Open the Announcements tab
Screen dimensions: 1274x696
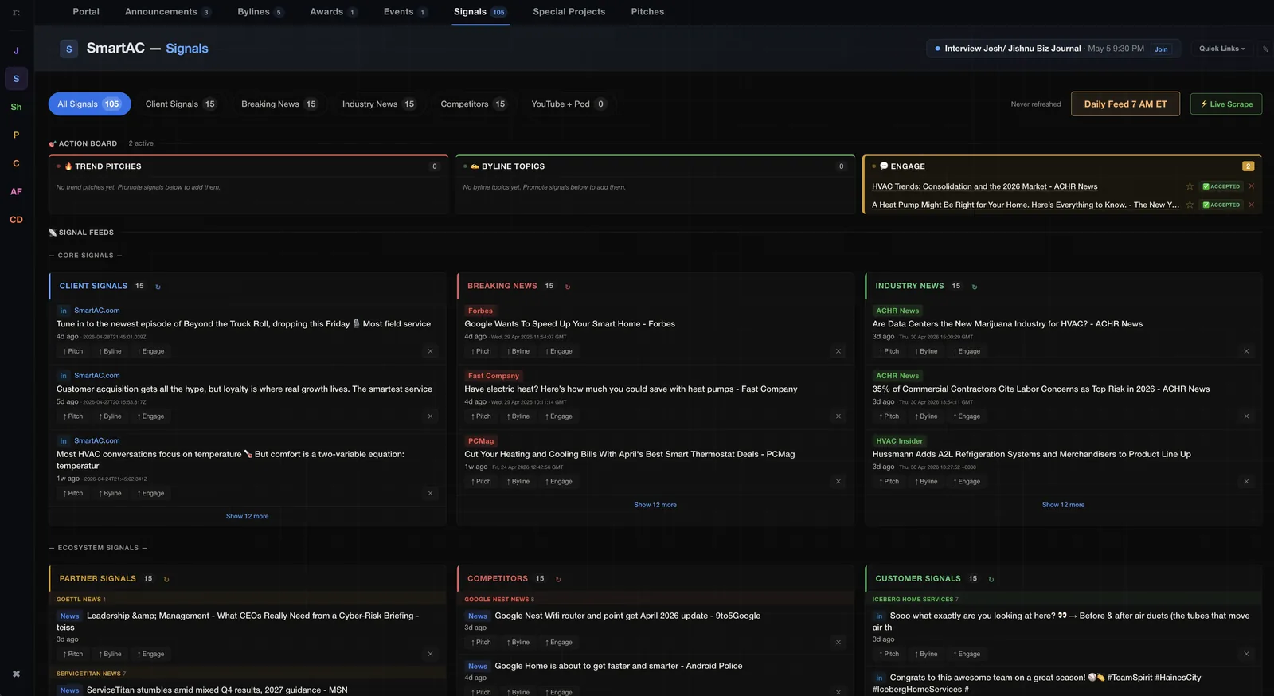167,12
